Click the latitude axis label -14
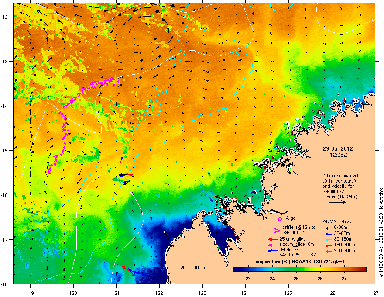Screen dimensions: 384x297 (x=4, y=106)
